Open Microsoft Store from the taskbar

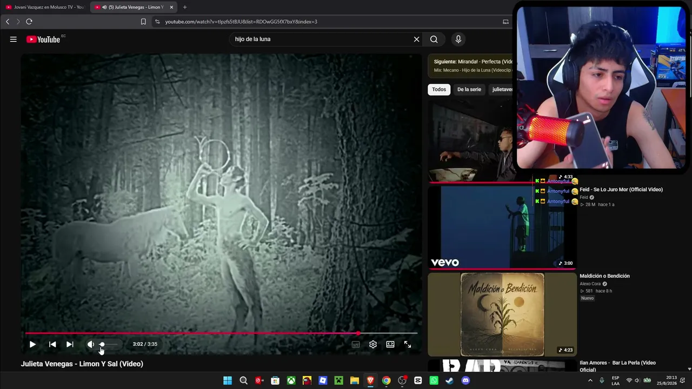click(275, 380)
